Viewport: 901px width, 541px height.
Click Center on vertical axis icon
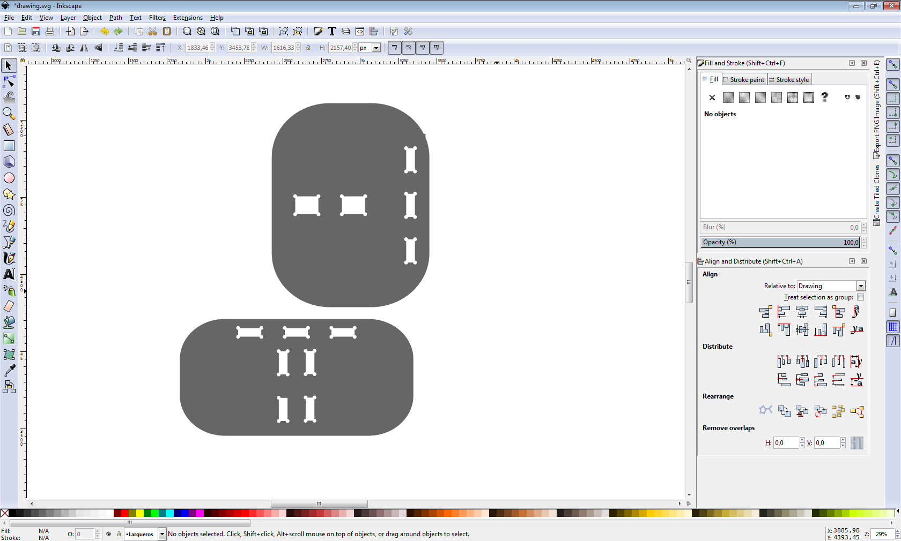click(x=802, y=312)
